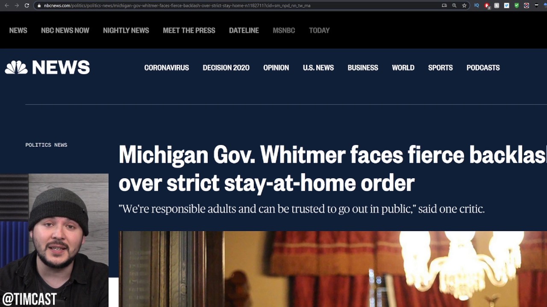Image resolution: width=547 pixels, height=307 pixels.
Task: Click the padlock site info icon
Action: pyautogui.click(x=39, y=6)
